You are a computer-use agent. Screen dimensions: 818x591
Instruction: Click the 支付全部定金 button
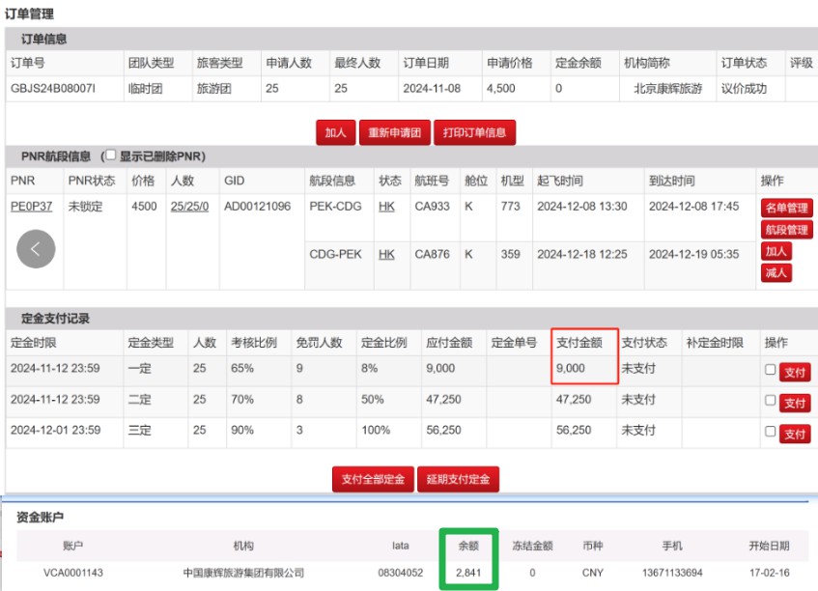[372, 480]
